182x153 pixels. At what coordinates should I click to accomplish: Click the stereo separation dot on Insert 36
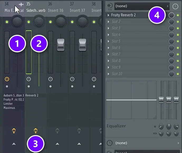pos(50,86)
